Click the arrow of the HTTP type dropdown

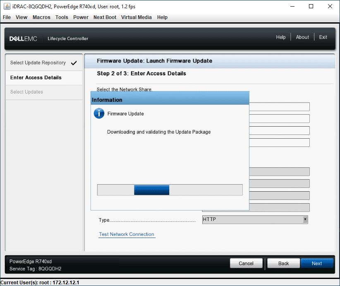click(x=305, y=219)
